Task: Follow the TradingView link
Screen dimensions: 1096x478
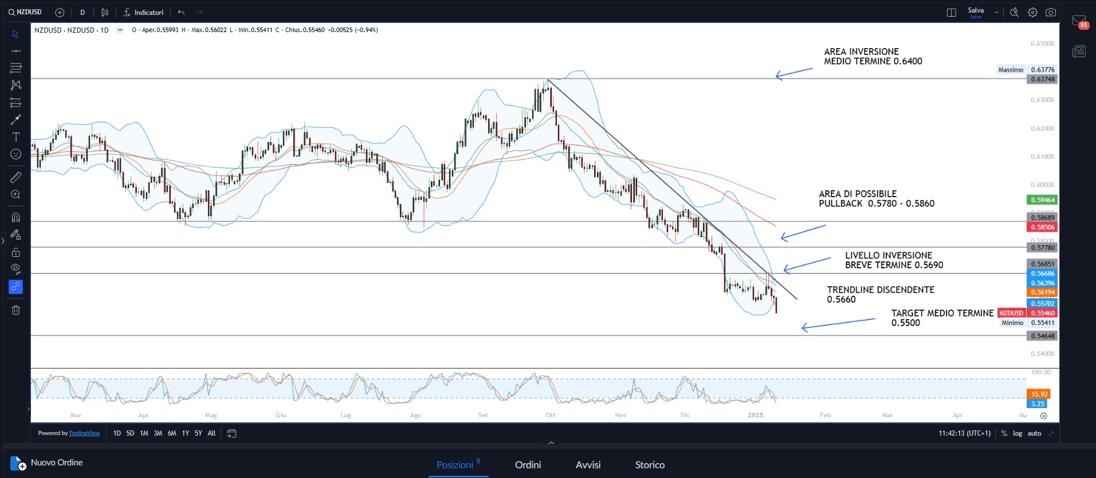Action: [x=84, y=433]
